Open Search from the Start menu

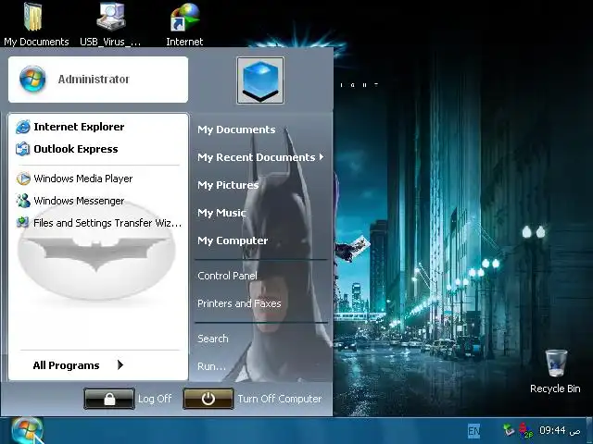click(213, 339)
